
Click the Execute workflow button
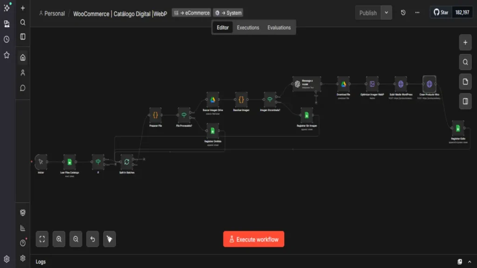tap(254, 239)
